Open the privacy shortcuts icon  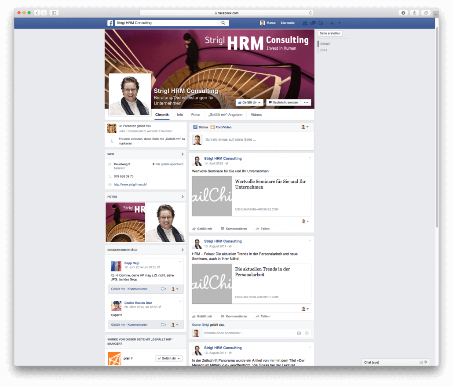pos(332,23)
